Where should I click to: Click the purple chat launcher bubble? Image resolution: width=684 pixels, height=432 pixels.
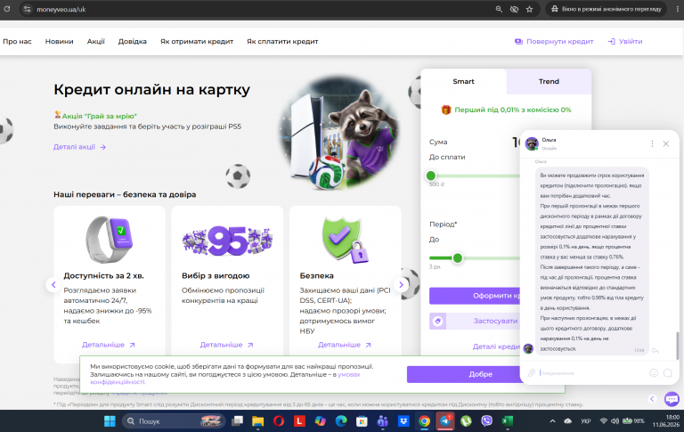click(672, 399)
